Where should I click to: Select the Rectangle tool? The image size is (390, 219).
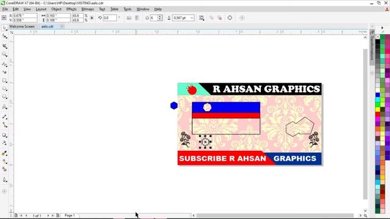pyautogui.click(x=4, y=81)
